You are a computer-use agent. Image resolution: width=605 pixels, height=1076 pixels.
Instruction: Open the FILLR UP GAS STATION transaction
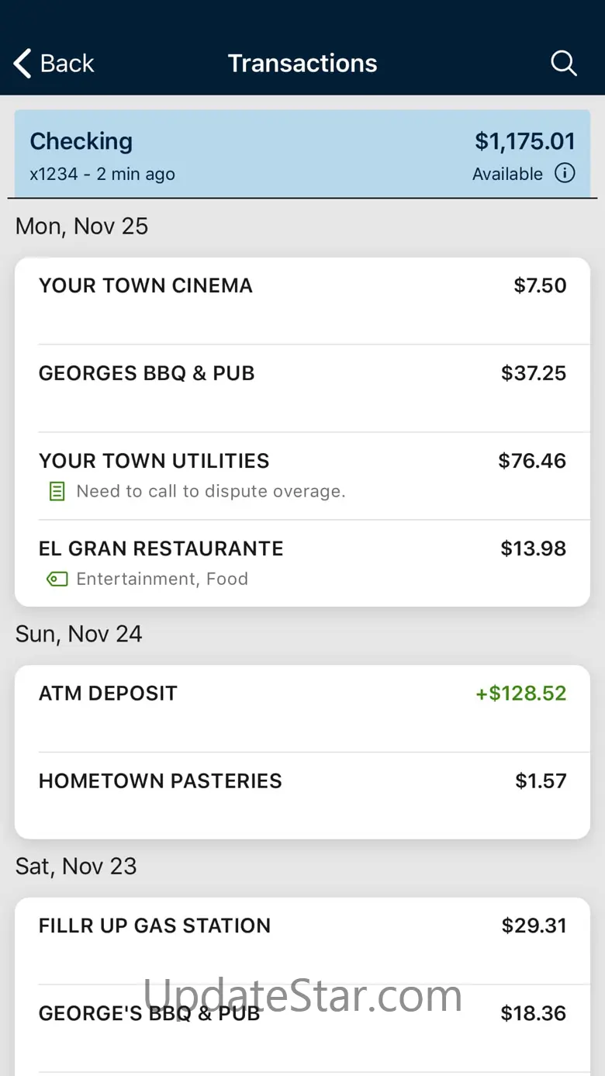[302, 941]
